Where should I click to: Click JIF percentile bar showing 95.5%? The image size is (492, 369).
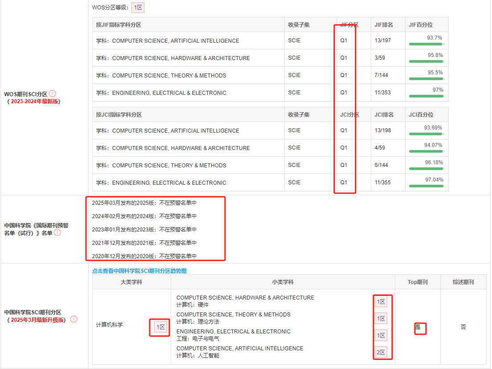426,79
